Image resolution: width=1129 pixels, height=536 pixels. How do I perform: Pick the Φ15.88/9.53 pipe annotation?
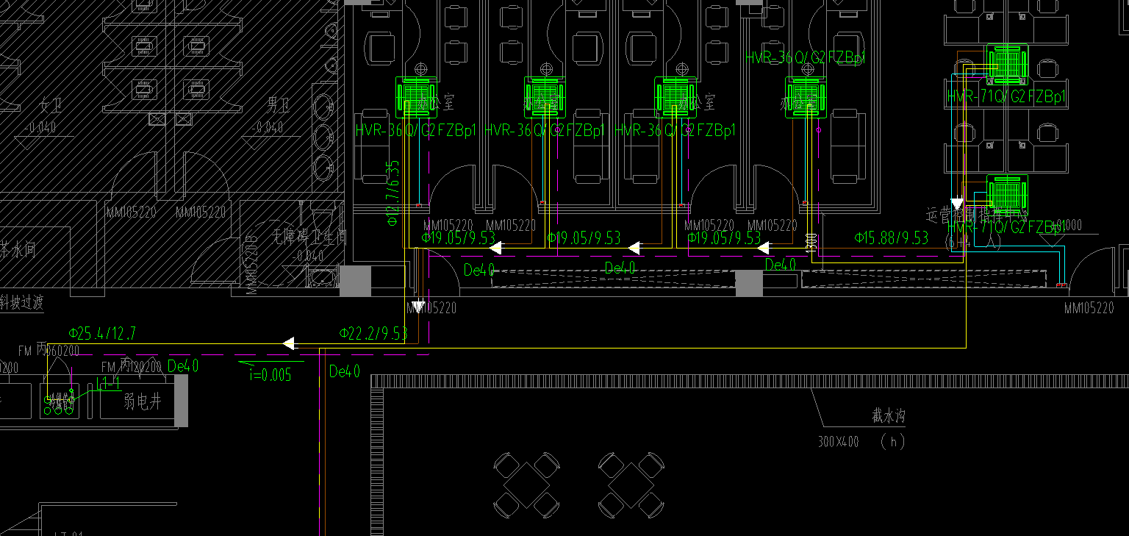(891, 238)
